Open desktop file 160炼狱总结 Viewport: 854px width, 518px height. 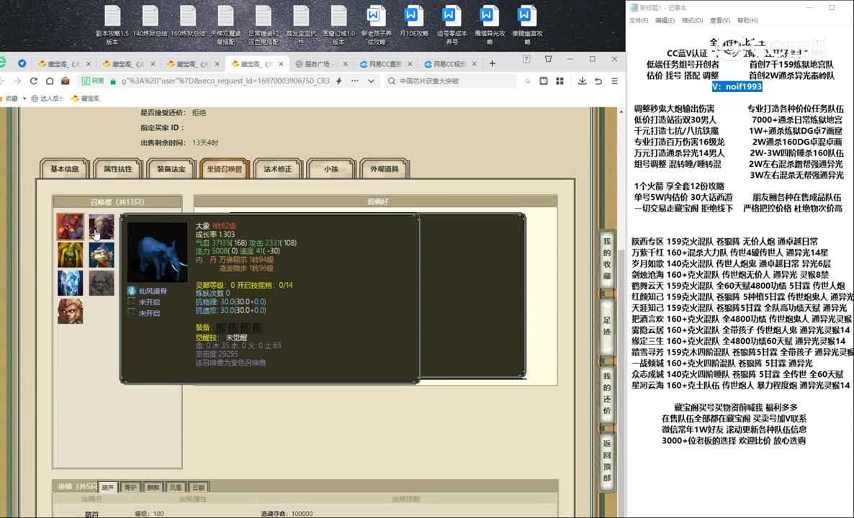pyautogui.click(x=188, y=22)
